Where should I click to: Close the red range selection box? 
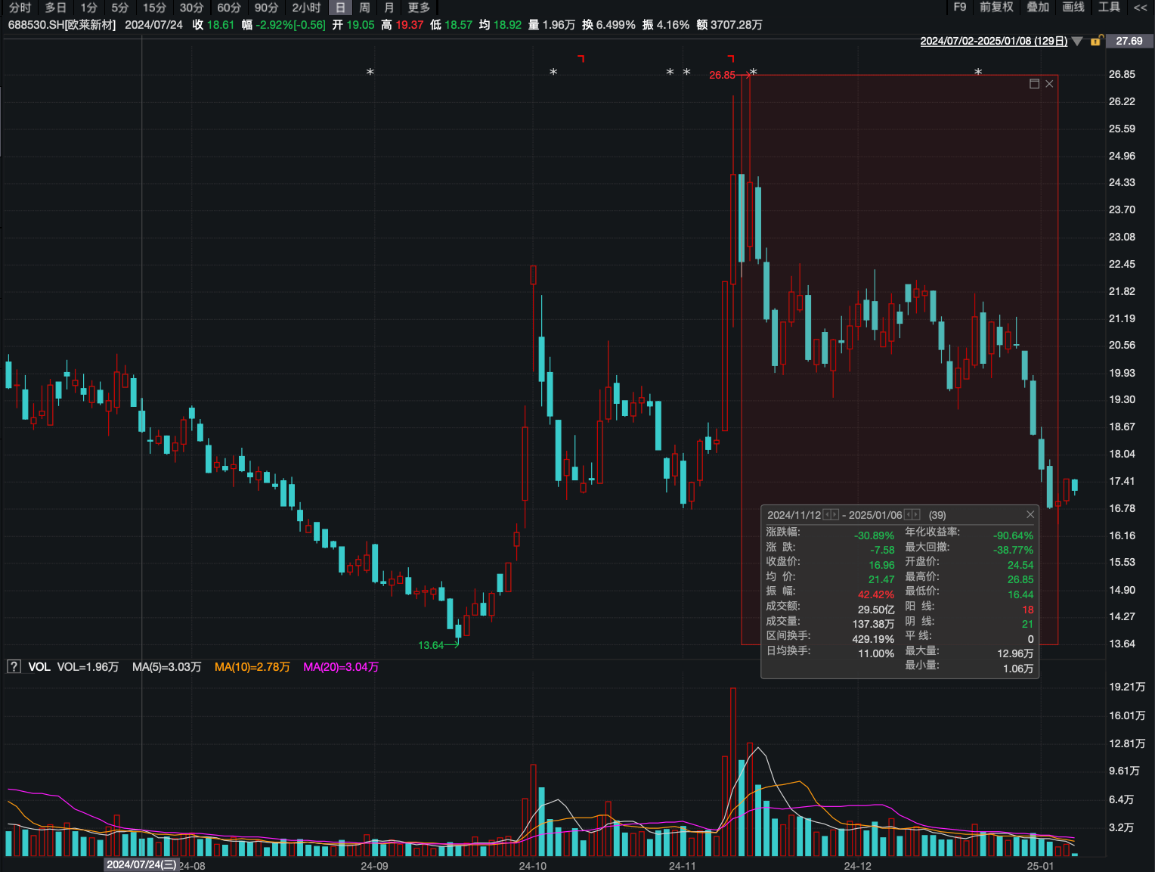[x=1049, y=84]
